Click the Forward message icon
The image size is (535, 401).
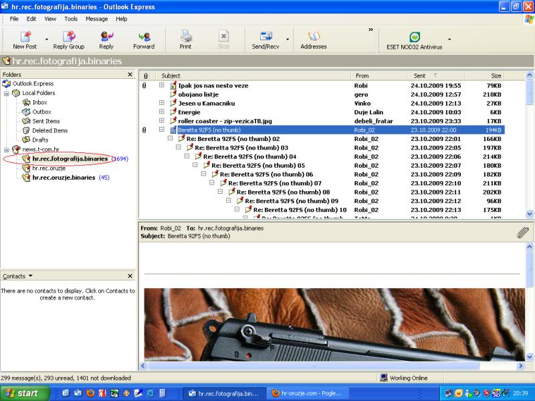(144, 37)
